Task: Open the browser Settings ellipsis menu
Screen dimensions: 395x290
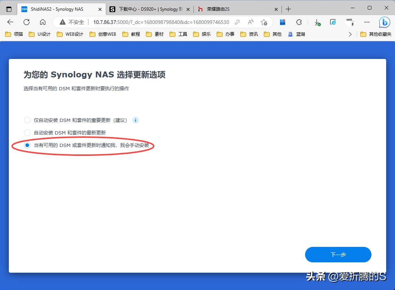Action: [x=367, y=22]
